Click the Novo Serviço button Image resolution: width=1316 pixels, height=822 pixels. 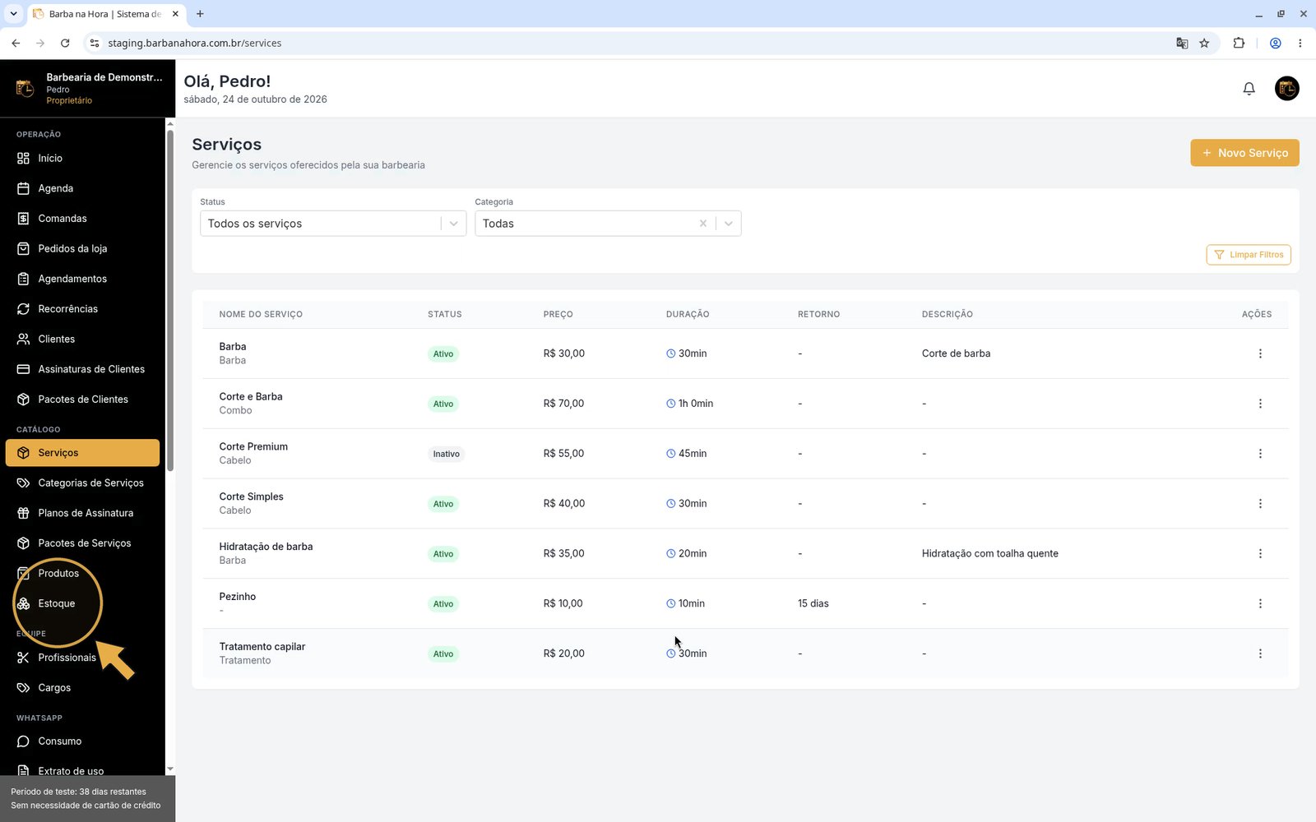(1244, 153)
